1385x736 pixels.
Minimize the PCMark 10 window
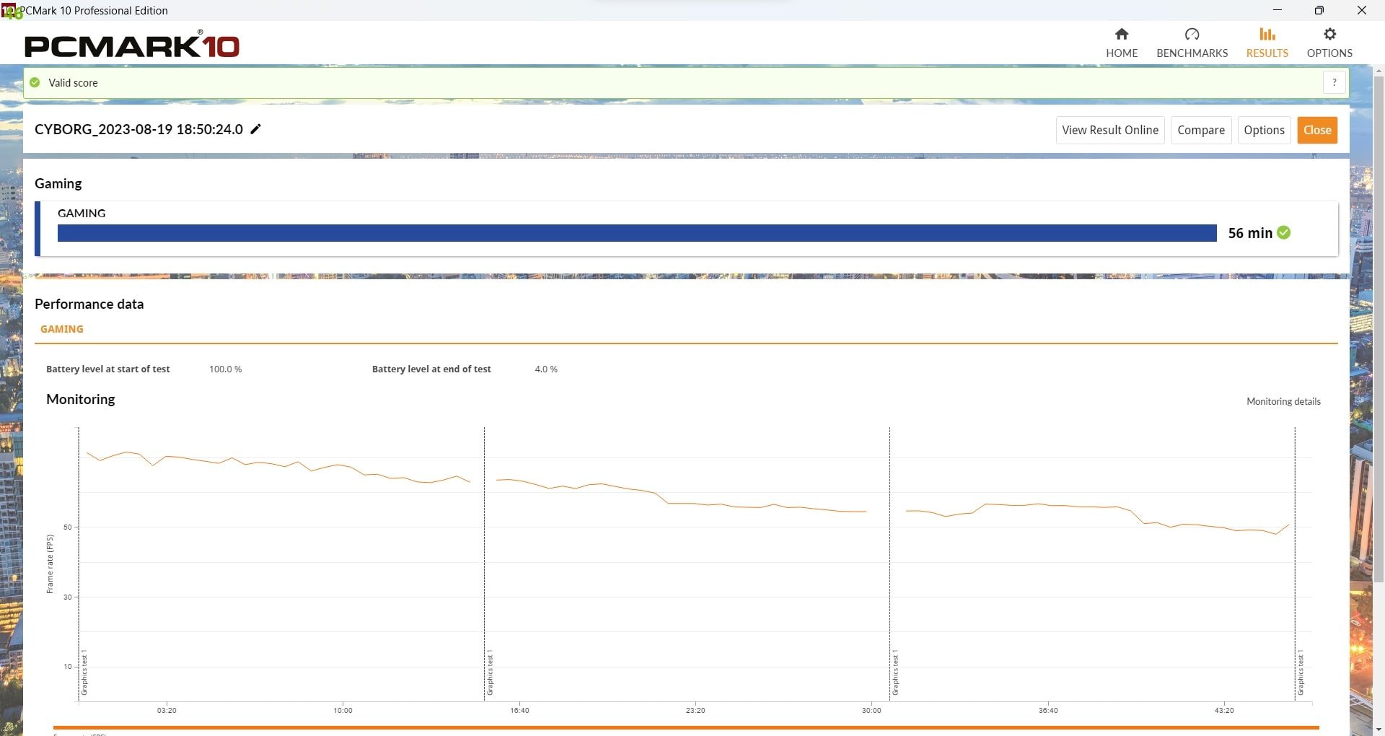tap(1277, 10)
